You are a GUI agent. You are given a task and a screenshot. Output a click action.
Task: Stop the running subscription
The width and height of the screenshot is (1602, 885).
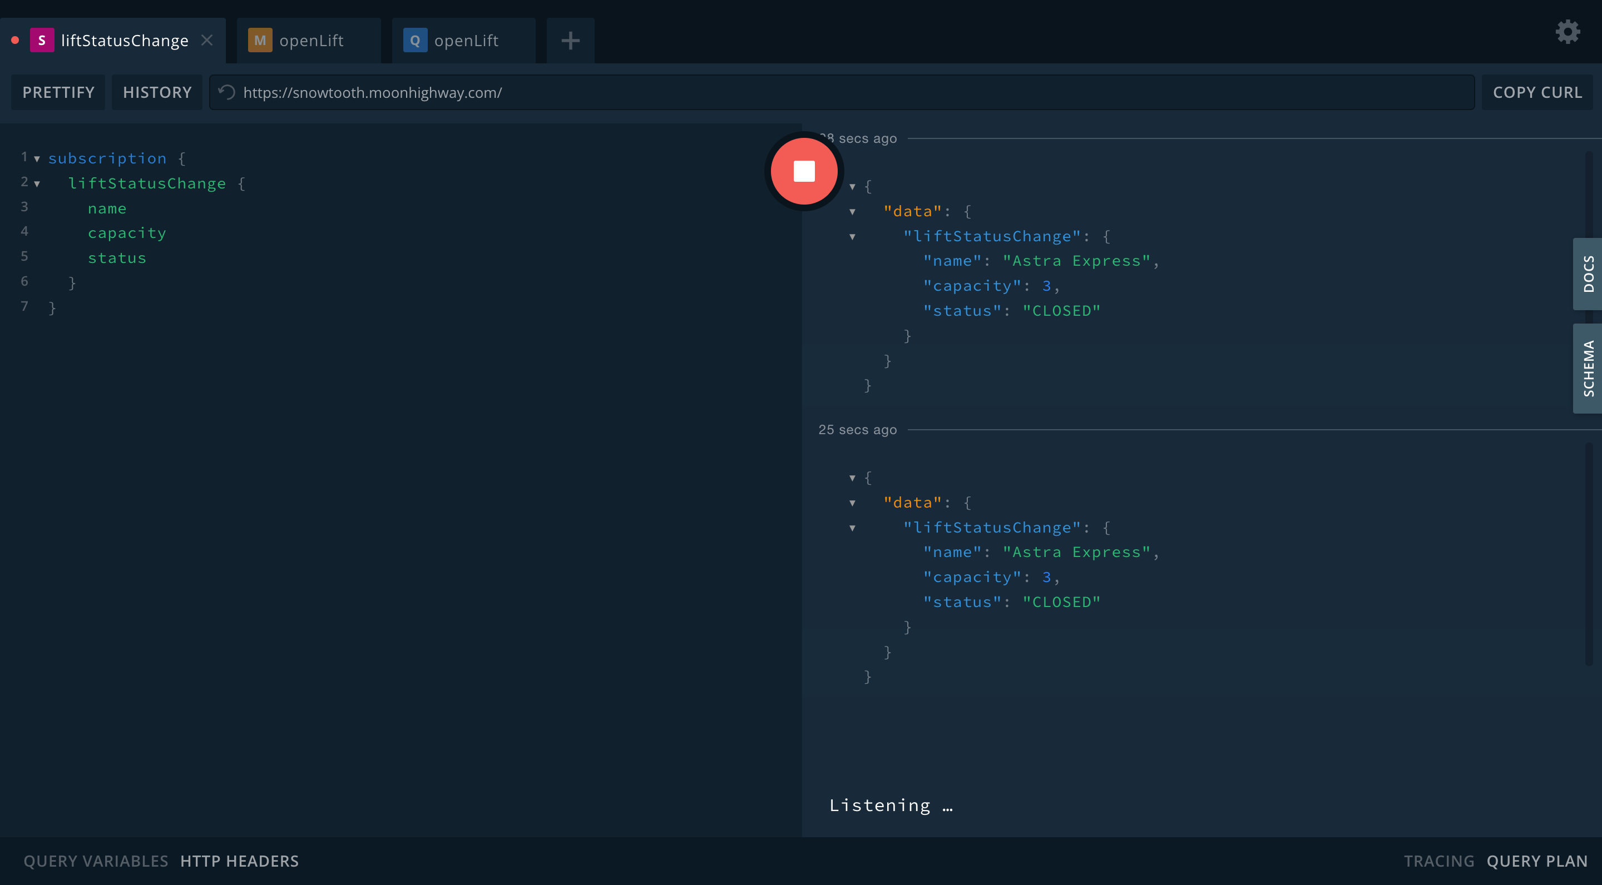tap(803, 171)
